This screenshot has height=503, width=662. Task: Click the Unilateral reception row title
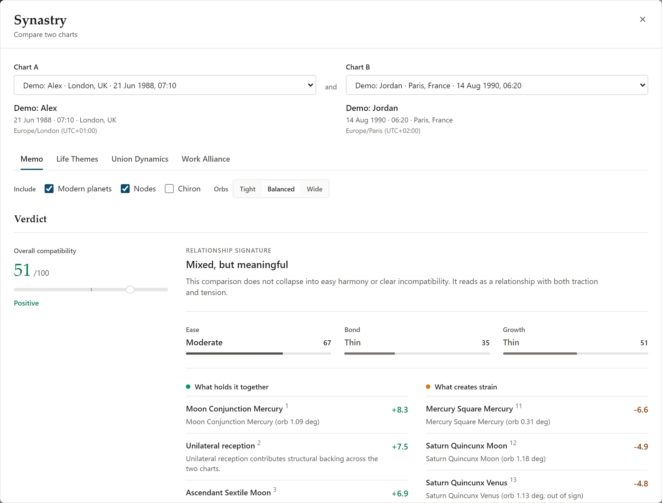[x=220, y=446]
